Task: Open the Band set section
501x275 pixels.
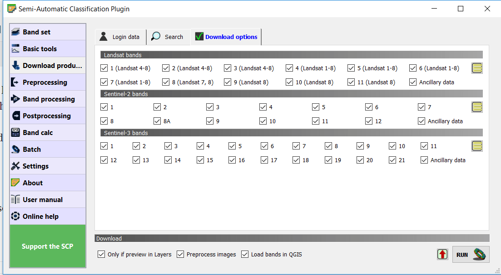Action: (x=48, y=32)
